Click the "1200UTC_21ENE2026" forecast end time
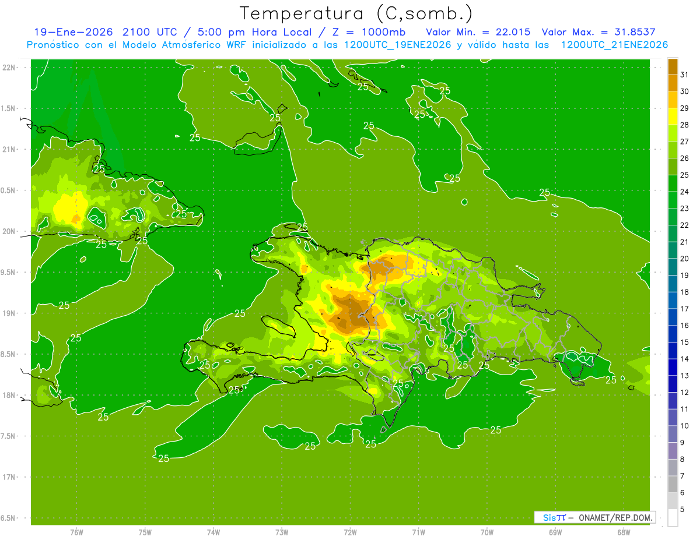 614,45
